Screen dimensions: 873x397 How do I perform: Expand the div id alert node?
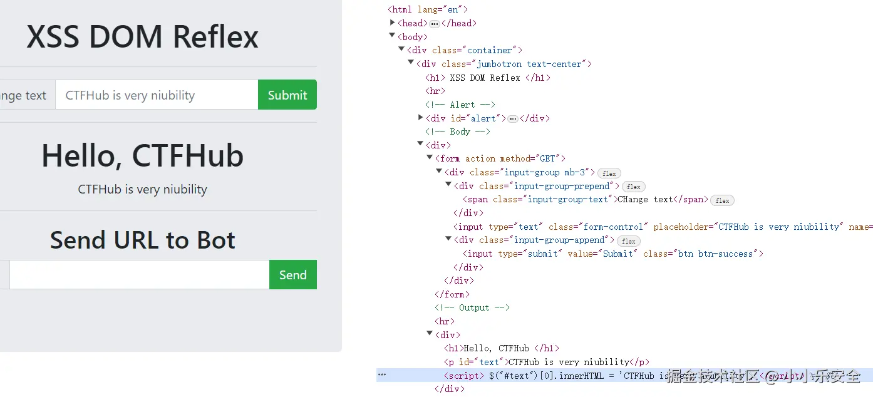click(421, 118)
